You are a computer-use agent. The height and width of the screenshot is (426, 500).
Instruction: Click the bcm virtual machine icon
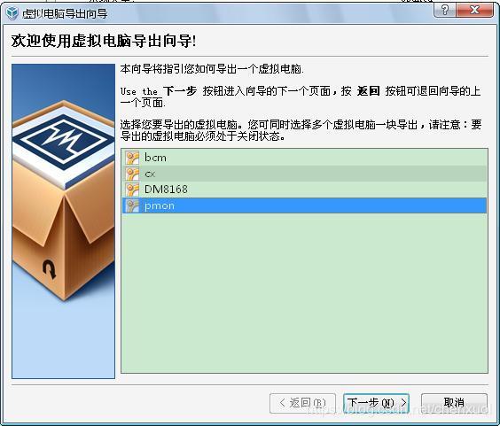pyautogui.click(x=132, y=158)
